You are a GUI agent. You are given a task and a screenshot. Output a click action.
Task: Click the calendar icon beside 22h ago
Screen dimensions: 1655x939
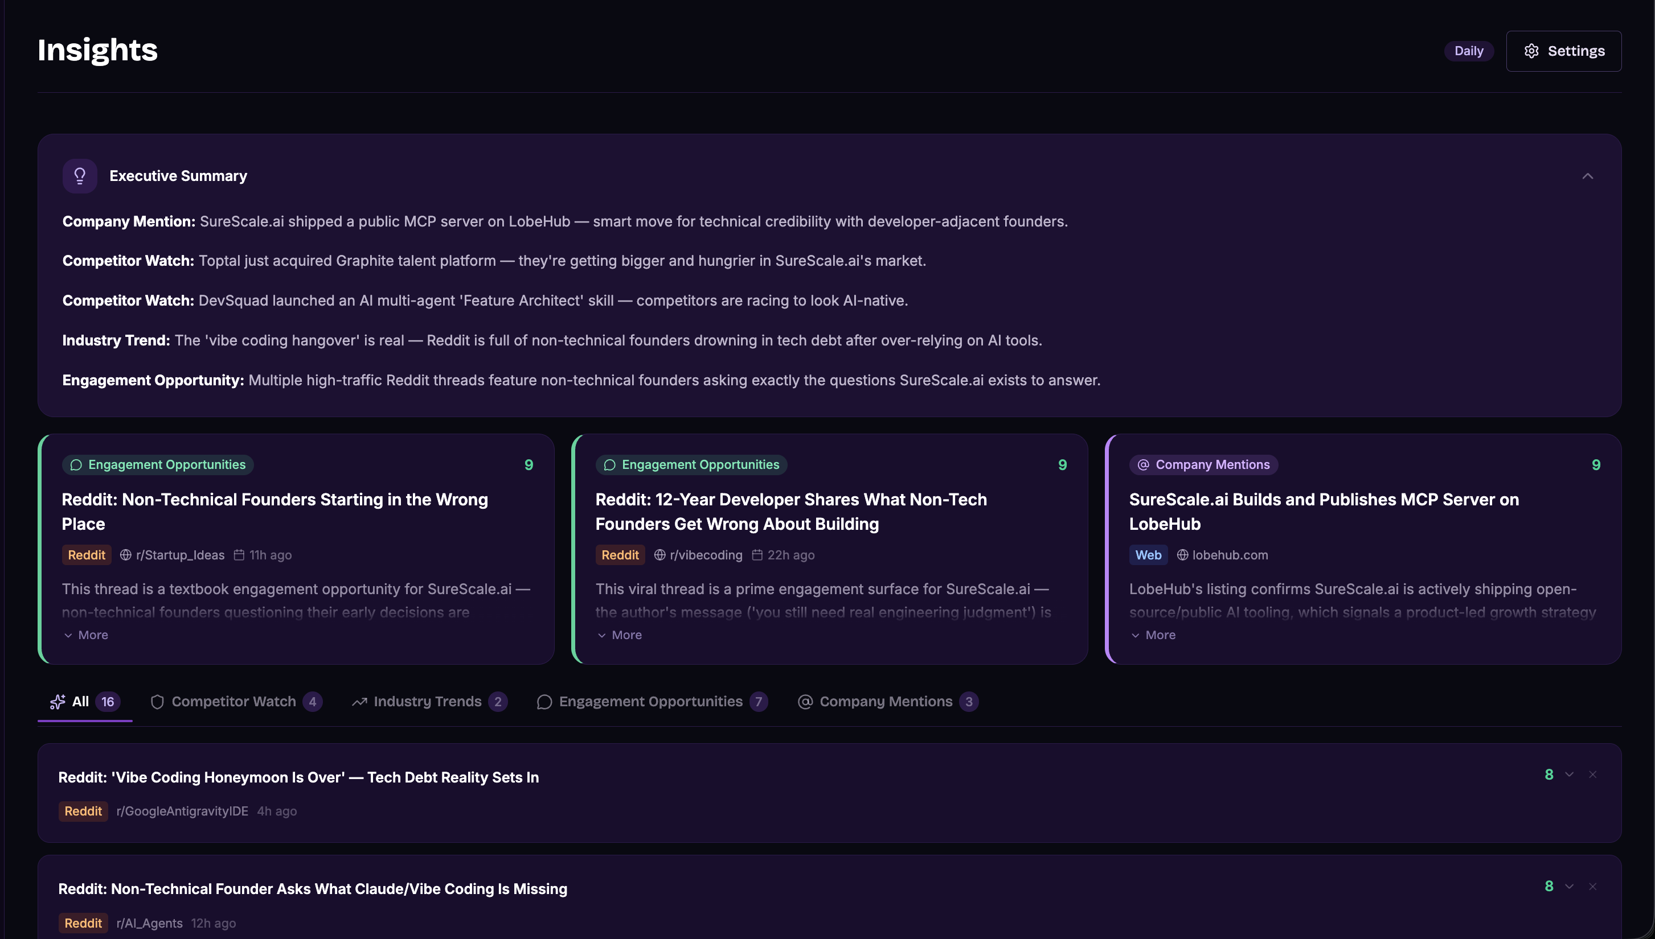[757, 555]
